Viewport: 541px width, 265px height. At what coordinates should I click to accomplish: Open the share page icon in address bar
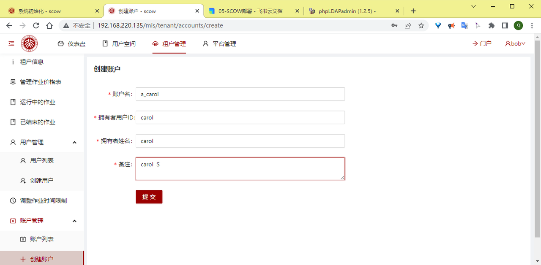tap(407, 25)
